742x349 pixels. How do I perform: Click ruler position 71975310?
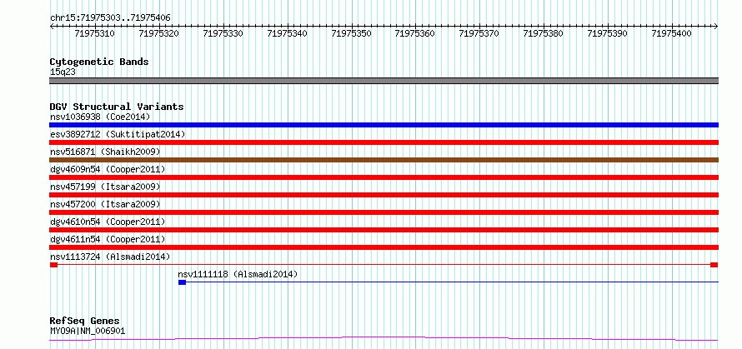coord(95,33)
